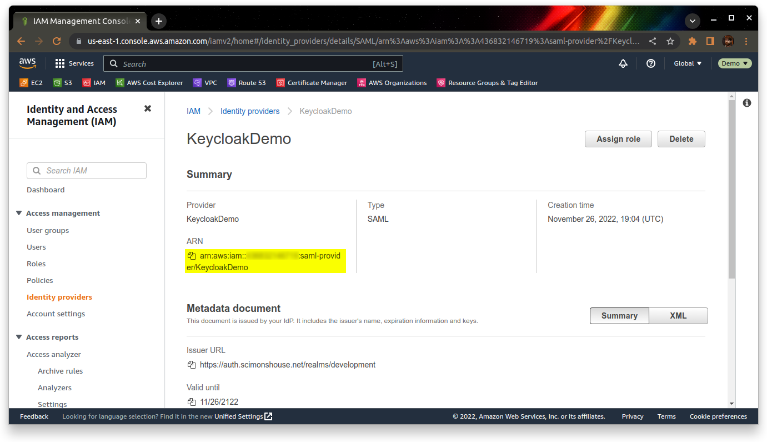Open the Privacy footer link
This screenshot has width=767, height=442.
coord(633,416)
